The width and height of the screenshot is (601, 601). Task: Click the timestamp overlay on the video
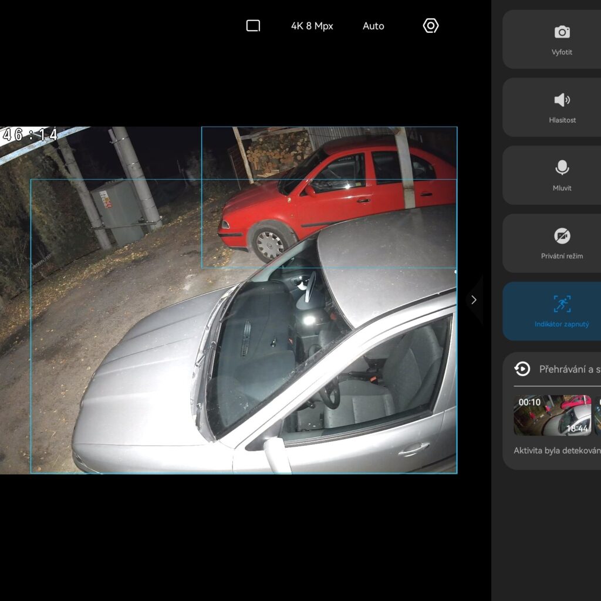click(x=31, y=136)
